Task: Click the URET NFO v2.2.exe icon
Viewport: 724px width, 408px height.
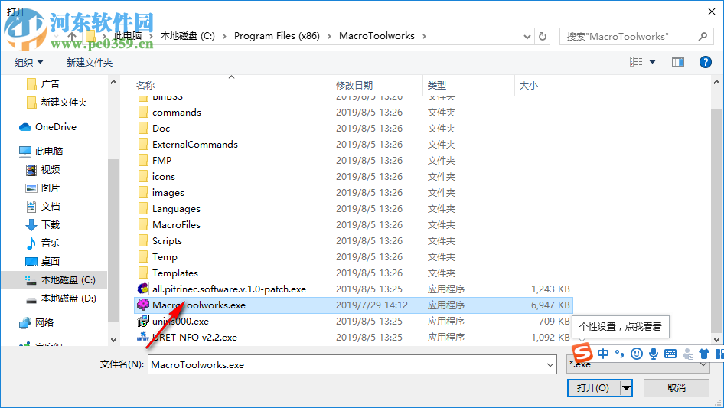Action: 143,338
